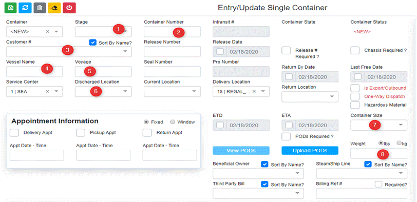This screenshot has height=202, width=417.
Task: Select the Window appointment radio button
Action: (173, 122)
